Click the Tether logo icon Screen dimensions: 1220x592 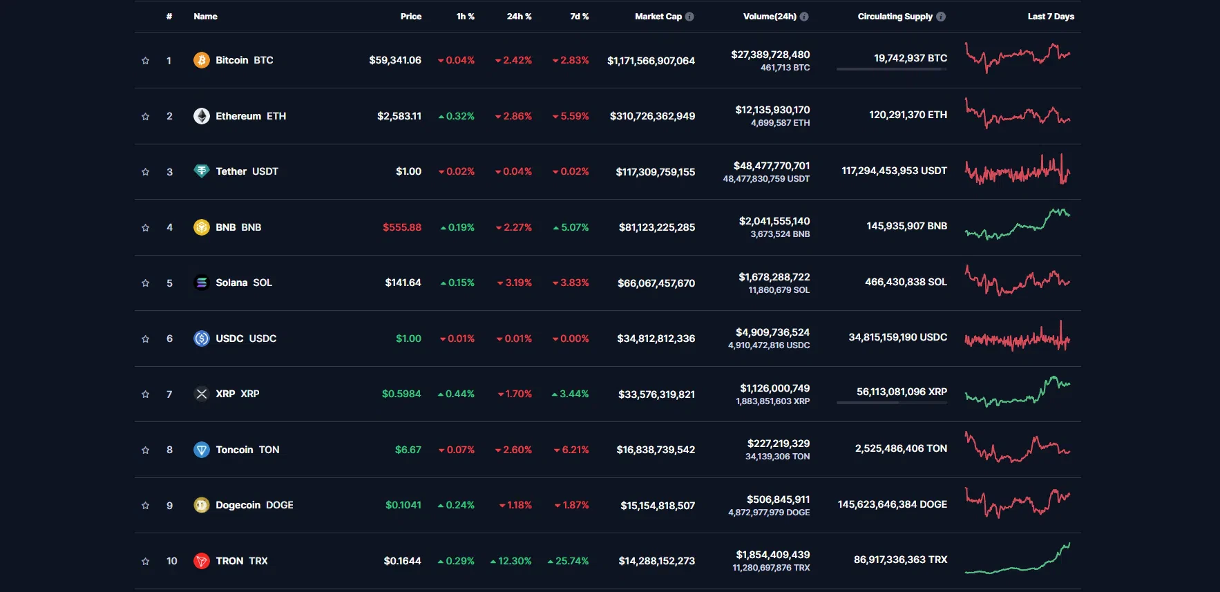(201, 171)
